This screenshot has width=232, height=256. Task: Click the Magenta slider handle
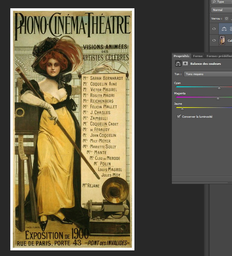[218, 98]
